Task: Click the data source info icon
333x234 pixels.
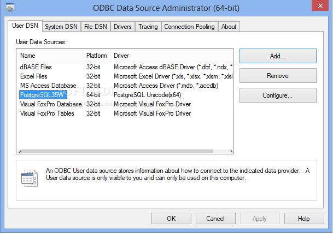Action: click(x=28, y=178)
